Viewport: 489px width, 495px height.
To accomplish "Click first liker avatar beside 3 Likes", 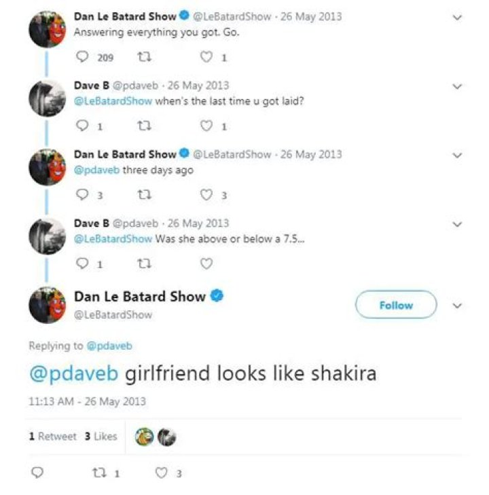I will pyautogui.click(x=144, y=437).
